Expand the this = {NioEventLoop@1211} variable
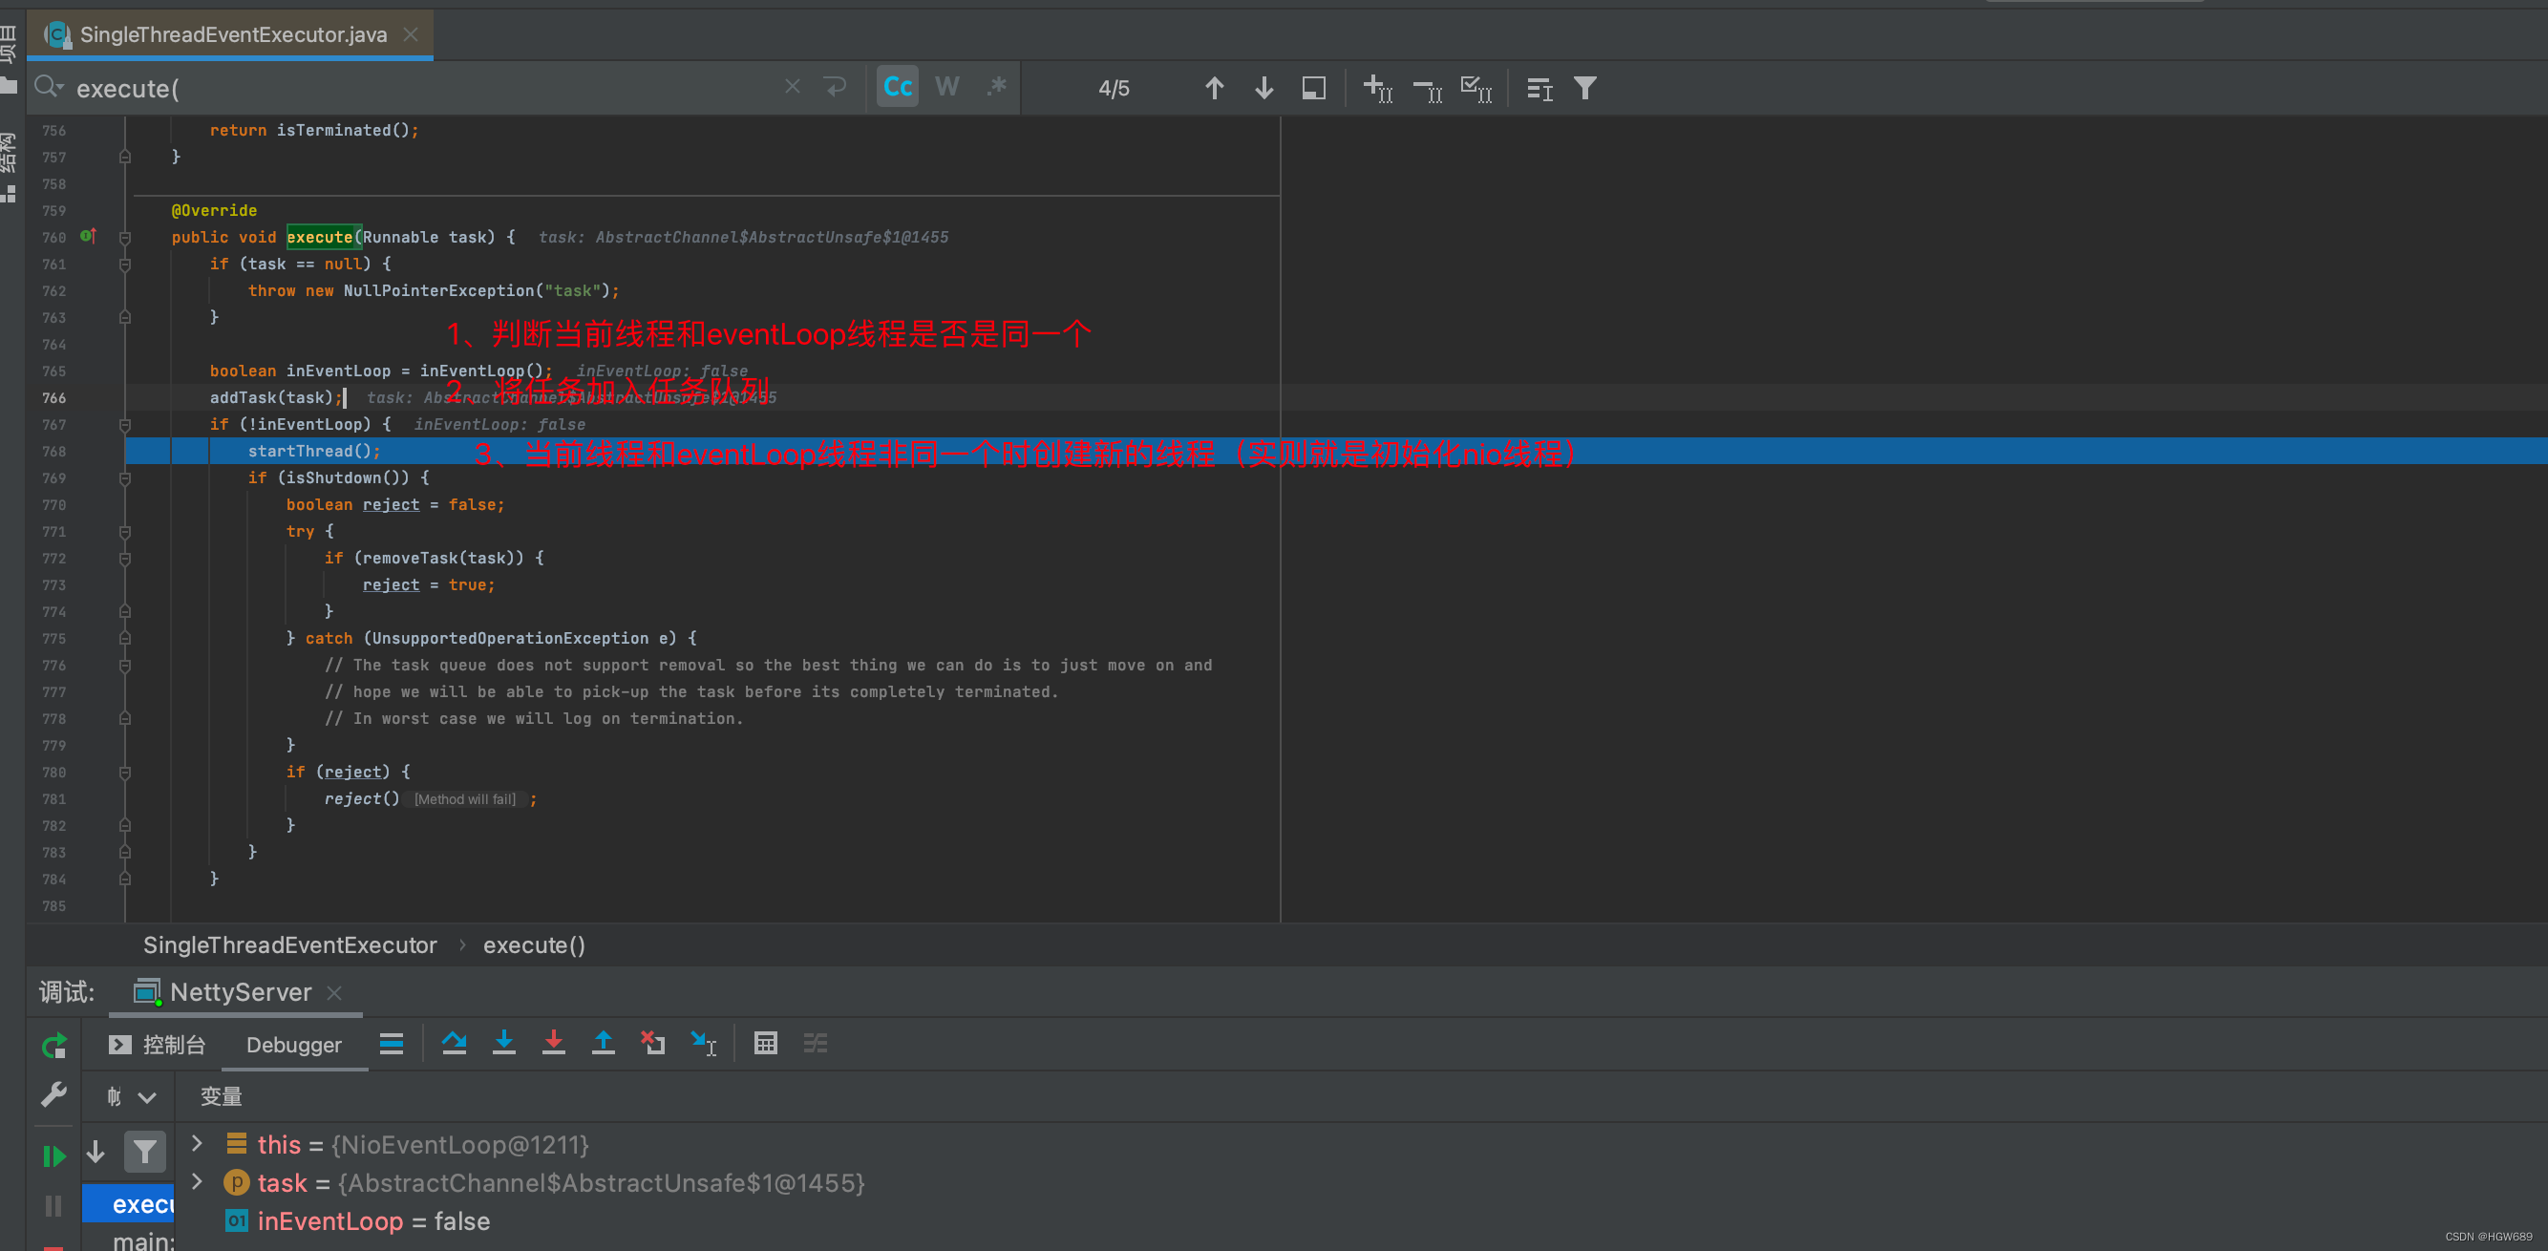This screenshot has width=2548, height=1251. (197, 1143)
